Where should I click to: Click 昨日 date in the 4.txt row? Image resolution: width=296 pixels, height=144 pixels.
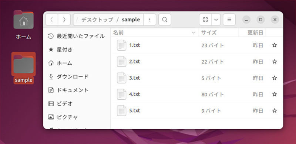pyautogui.click(x=258, y=94)
